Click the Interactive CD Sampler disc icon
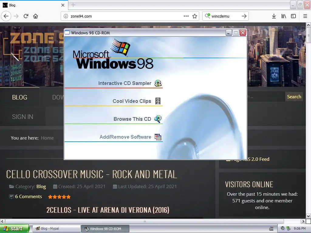The width and height of the screenshot is (311, 233). 158,83
